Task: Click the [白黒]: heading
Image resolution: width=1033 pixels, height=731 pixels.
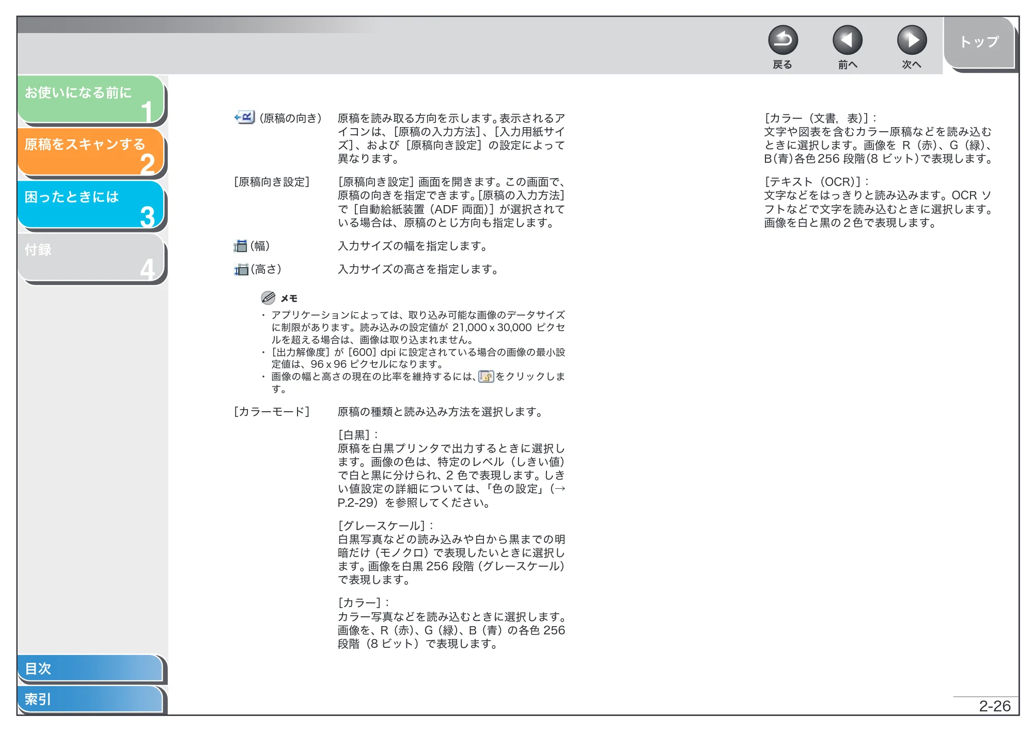Action: click(358, 435)
